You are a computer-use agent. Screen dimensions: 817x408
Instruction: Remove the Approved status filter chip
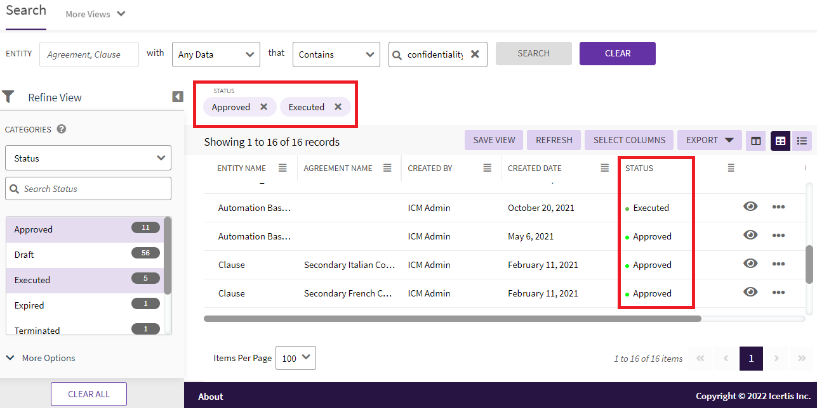click(263, 107)
